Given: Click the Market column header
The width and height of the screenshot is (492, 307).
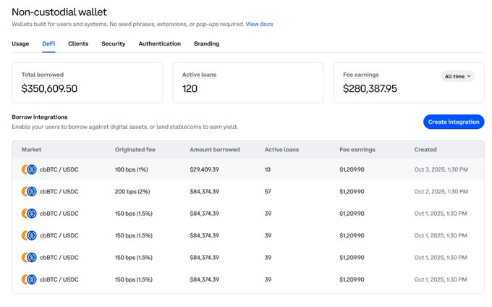Looking at the screenshot, I should click(x=31, y=150).
